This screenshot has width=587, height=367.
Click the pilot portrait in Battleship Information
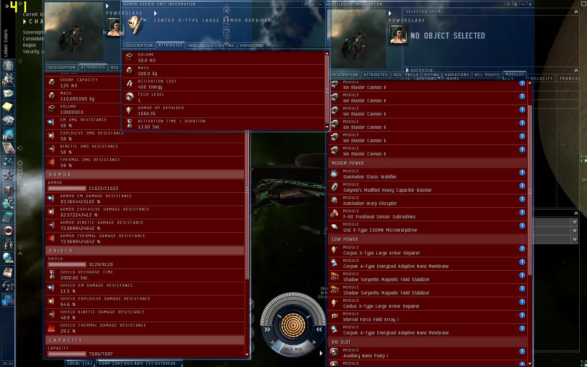click(398, 34)
